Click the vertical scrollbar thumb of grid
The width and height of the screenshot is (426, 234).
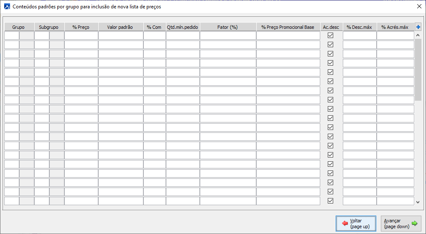point(418,70)
